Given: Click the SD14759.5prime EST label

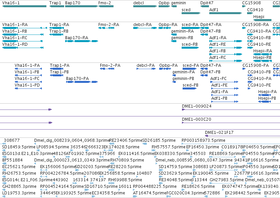Looking at the screenshot, I should 175,167.
